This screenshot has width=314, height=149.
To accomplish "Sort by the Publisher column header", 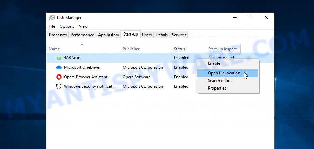I will 146,49.
